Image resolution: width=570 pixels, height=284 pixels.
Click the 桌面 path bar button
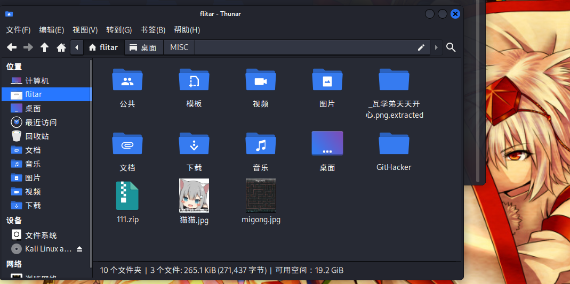pos(143,47)
